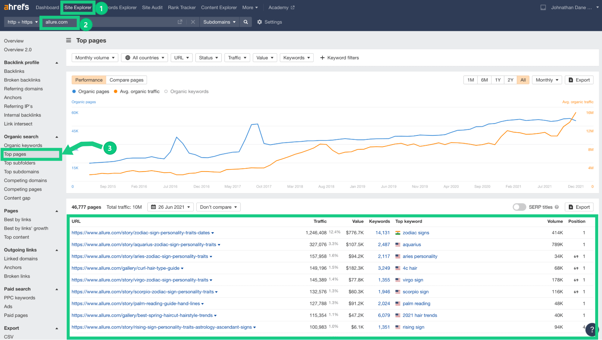Click the search magnifier icon
This screenshot has height=340, width=602.
(x=246, y=22)
